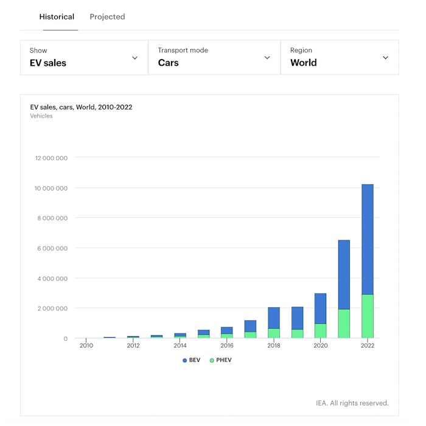Click the 2014 x-axis label
Image resolution: width=426 pixels, height=426 pixels.
tap(180, 346)
